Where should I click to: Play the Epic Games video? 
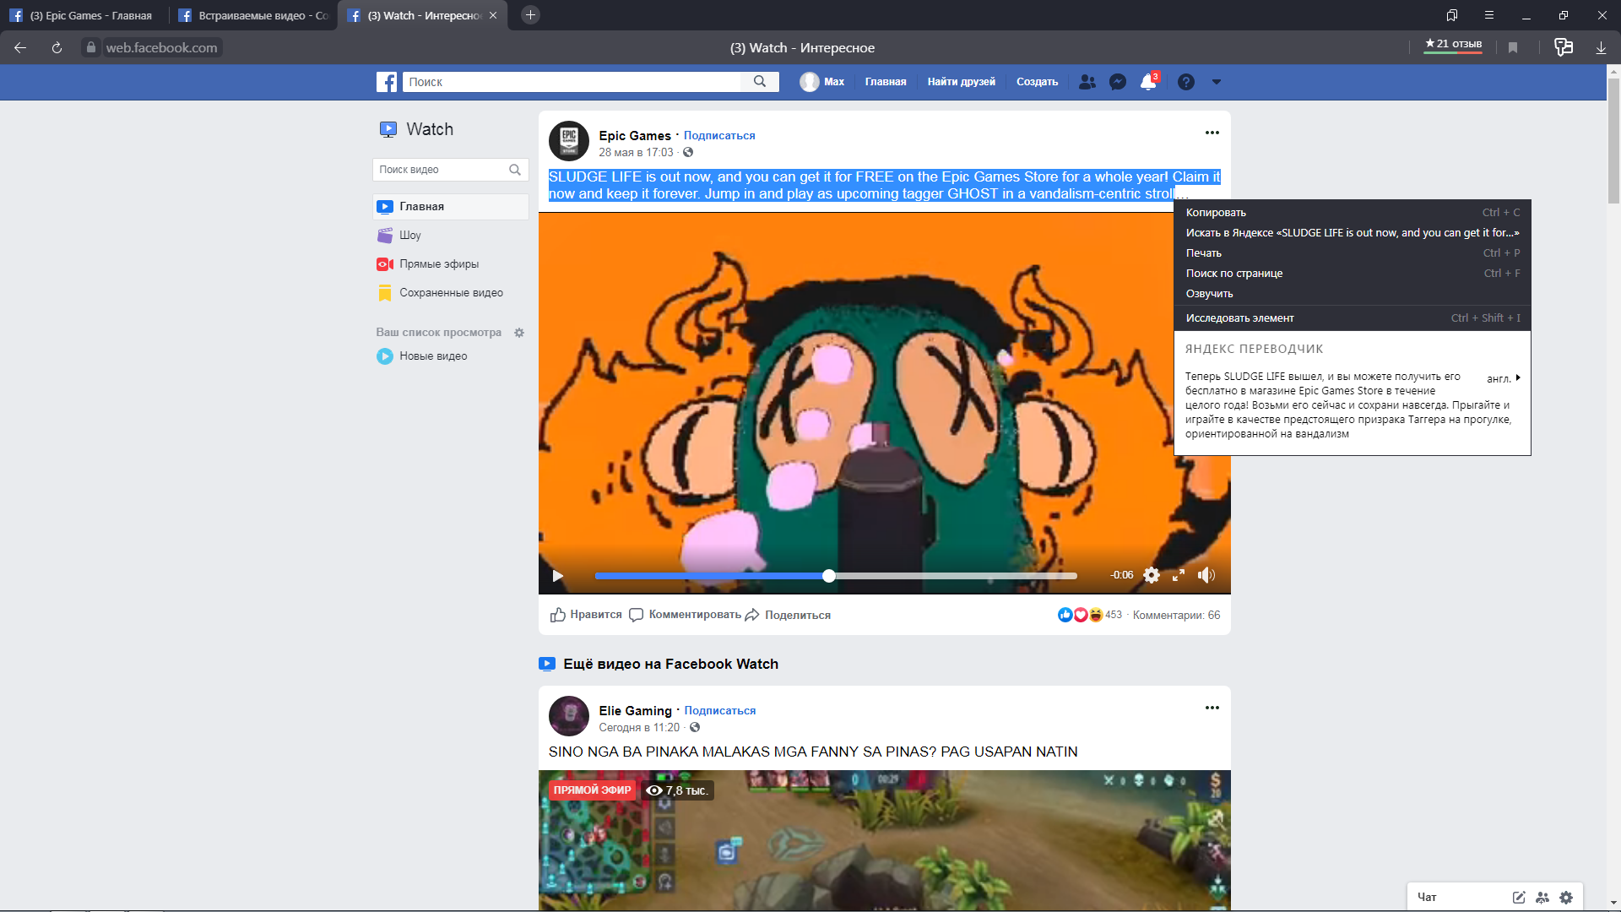pyautogui.click(x=558, y=576)
